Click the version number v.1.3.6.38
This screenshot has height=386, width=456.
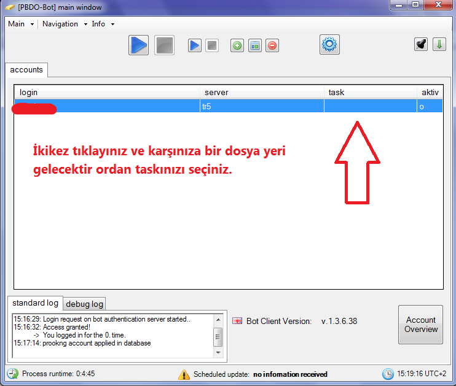point(339,321)
